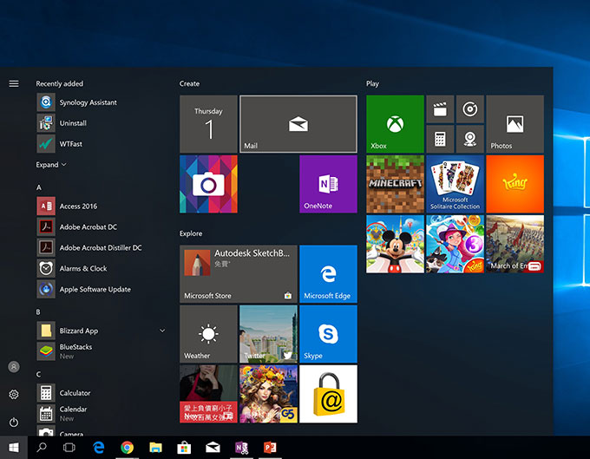Click the Windows Start button

(14, 448)
